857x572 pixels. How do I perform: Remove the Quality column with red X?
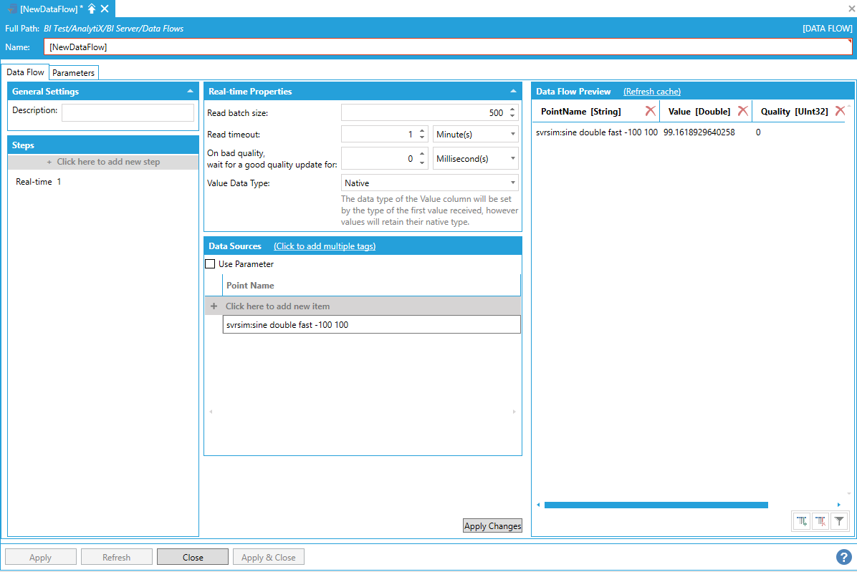[840, 111]
